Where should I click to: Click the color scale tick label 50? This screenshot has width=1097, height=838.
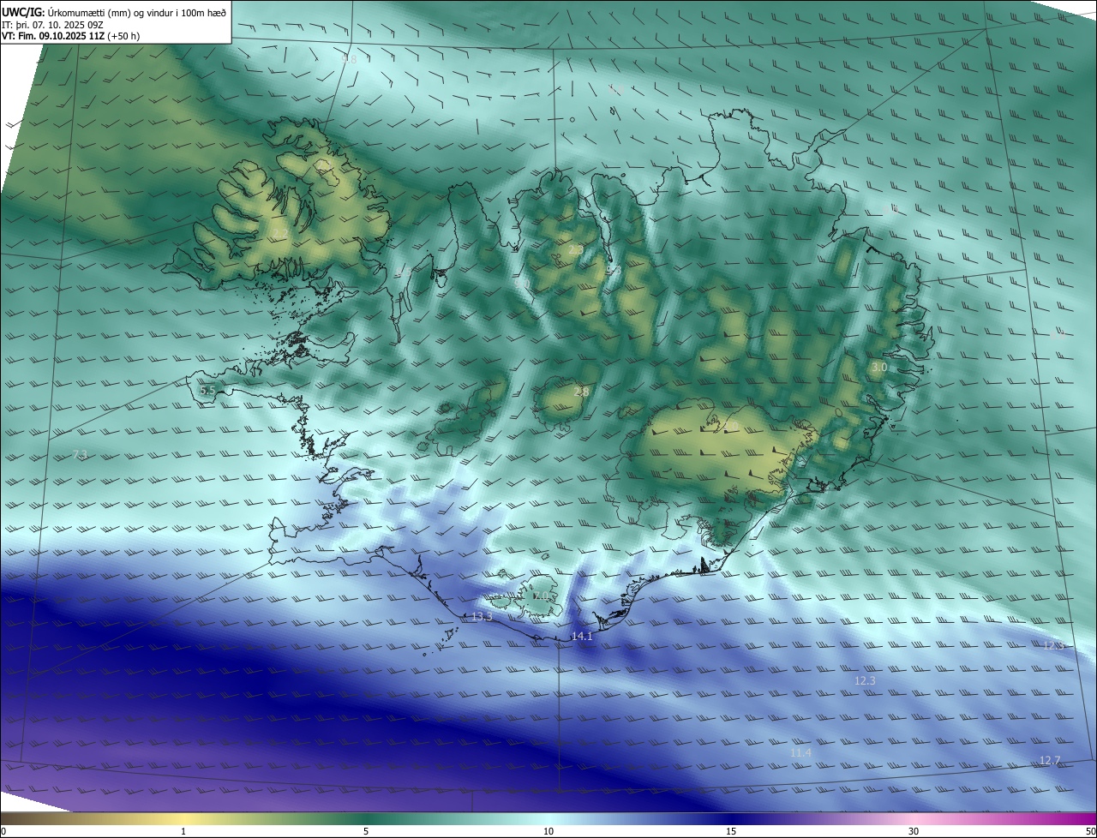pos(1090,831)
